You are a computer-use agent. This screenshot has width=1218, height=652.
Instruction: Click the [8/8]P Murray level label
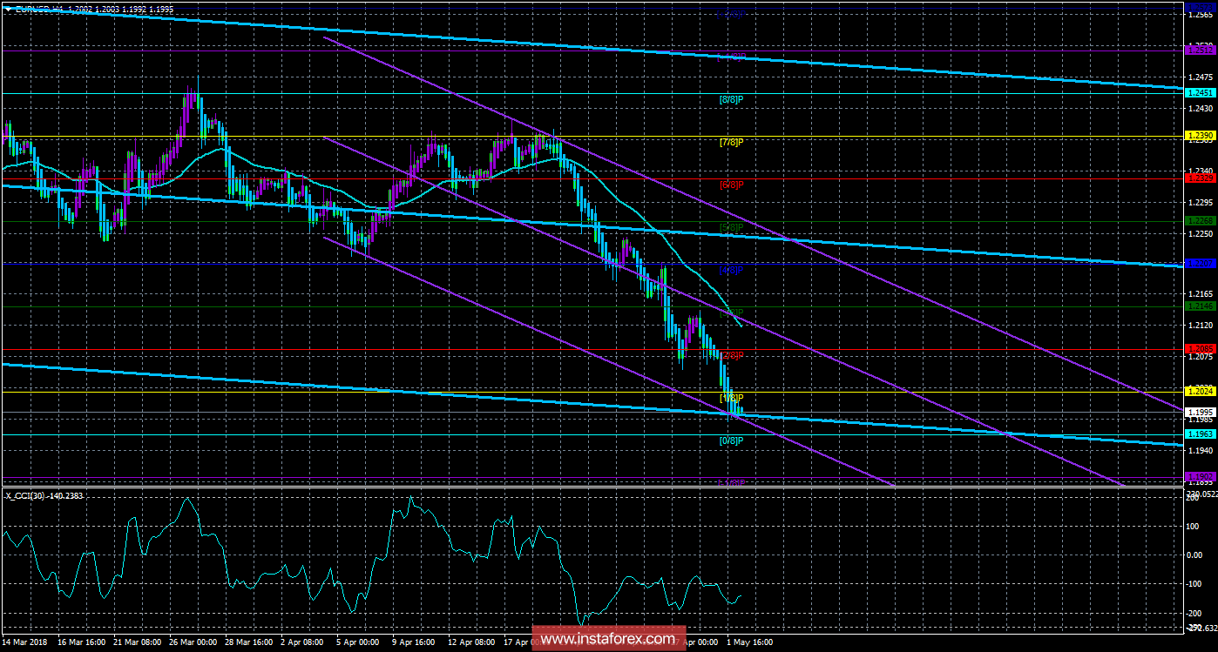tap(730, 99)
